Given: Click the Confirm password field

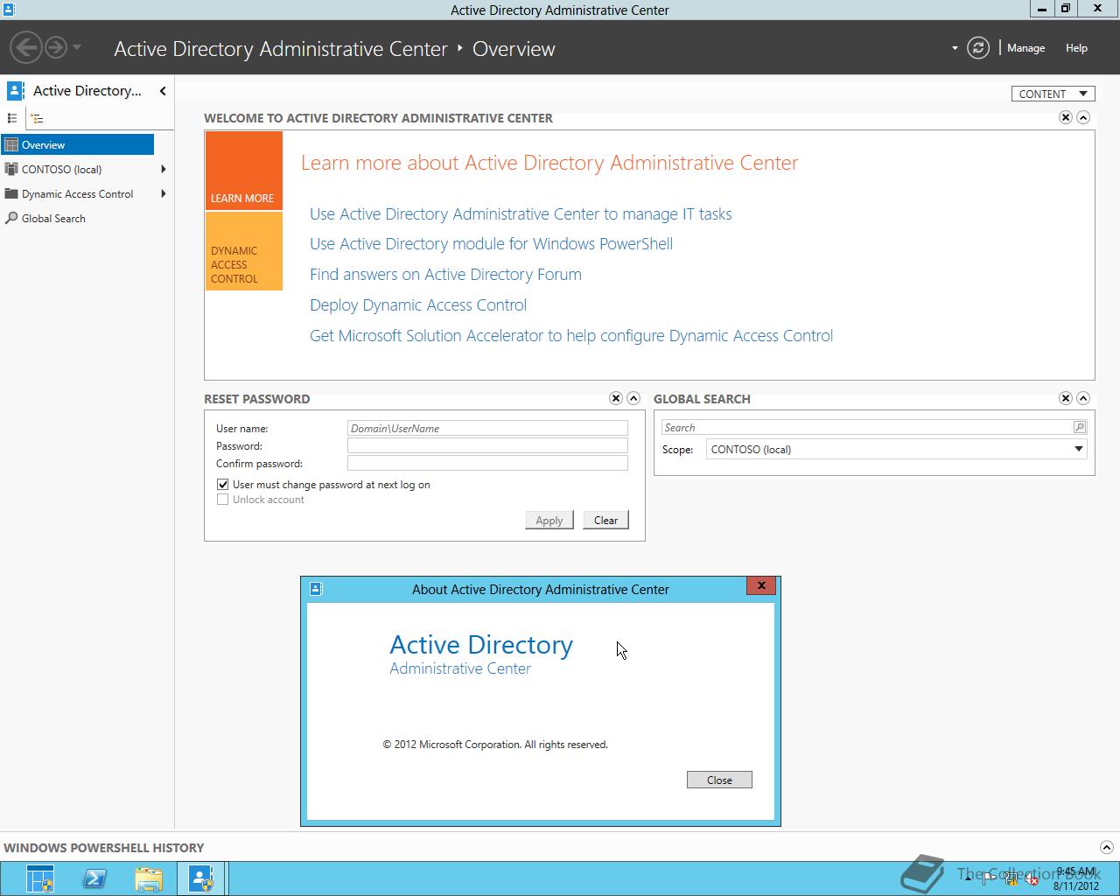Looking at the screenshot, I should (x=487, y=463).
